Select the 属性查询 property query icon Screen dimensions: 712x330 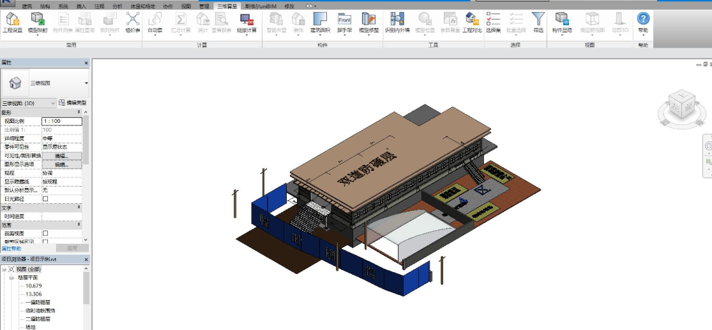pos(84,19)
